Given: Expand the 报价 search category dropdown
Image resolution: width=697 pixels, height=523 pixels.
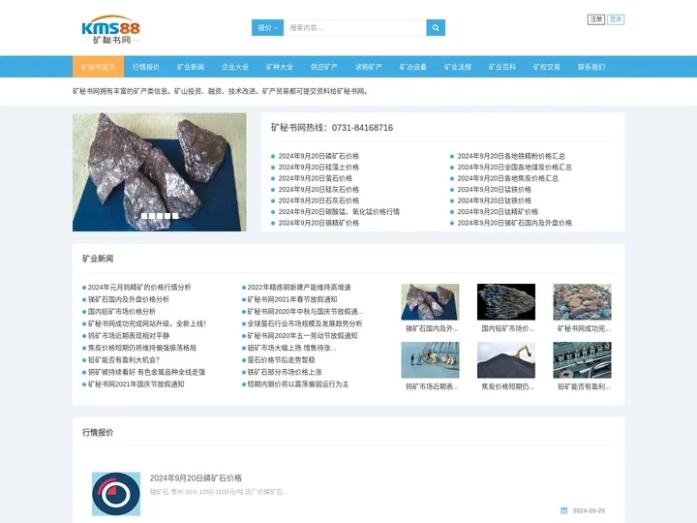Looking at the screenshot, I should 268,28.
